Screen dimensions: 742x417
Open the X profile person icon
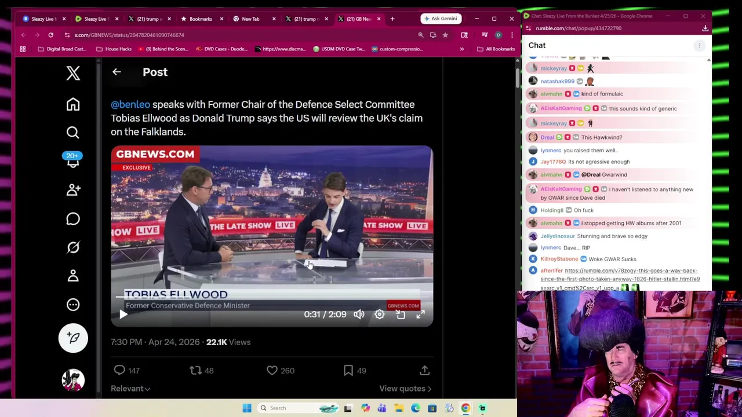coord(73,276)
